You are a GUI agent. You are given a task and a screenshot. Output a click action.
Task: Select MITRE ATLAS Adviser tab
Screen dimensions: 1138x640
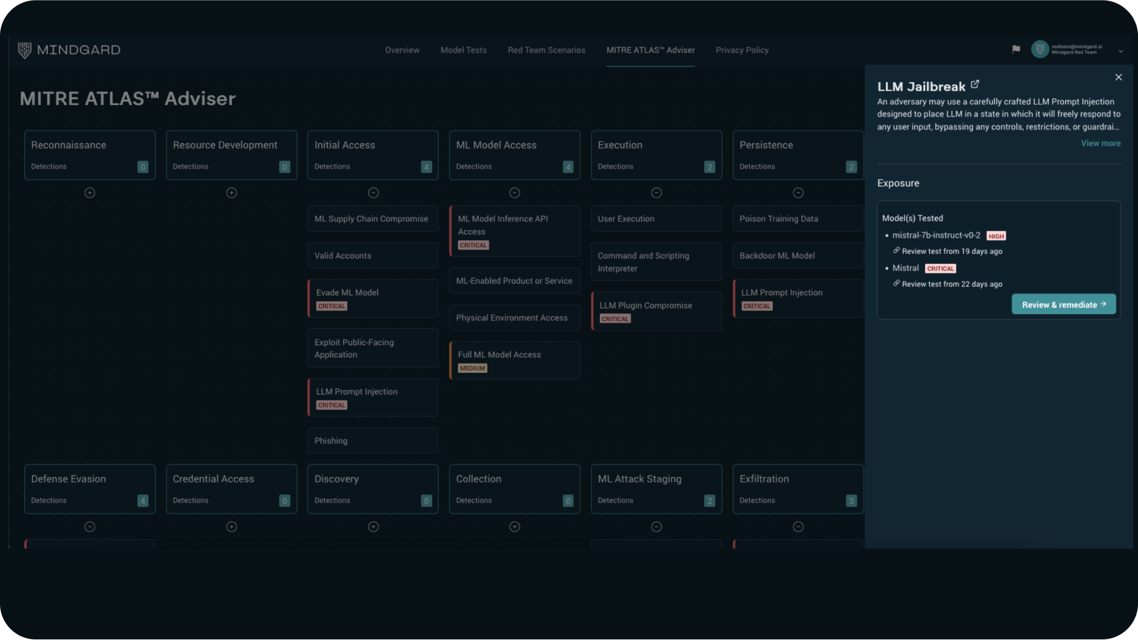[651, 50]
